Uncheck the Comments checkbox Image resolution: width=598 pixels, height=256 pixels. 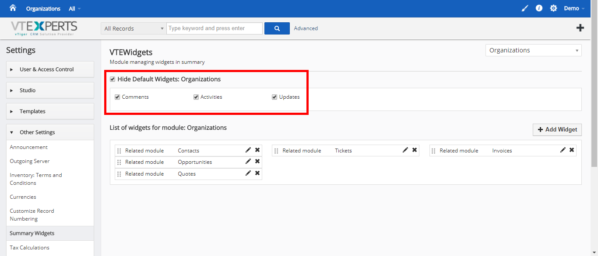click(x=117, y=97)
